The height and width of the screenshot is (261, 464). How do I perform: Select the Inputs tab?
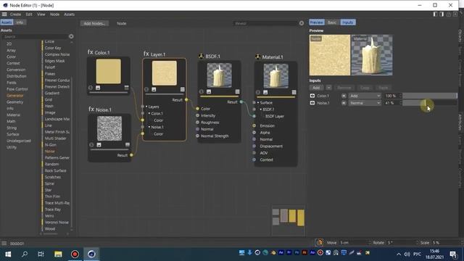[x=348, y=22]
